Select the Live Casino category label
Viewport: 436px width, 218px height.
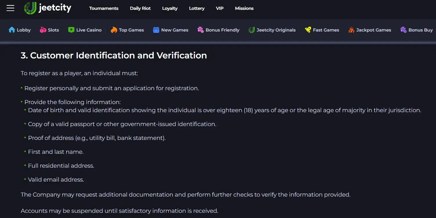tap(89, 30)
